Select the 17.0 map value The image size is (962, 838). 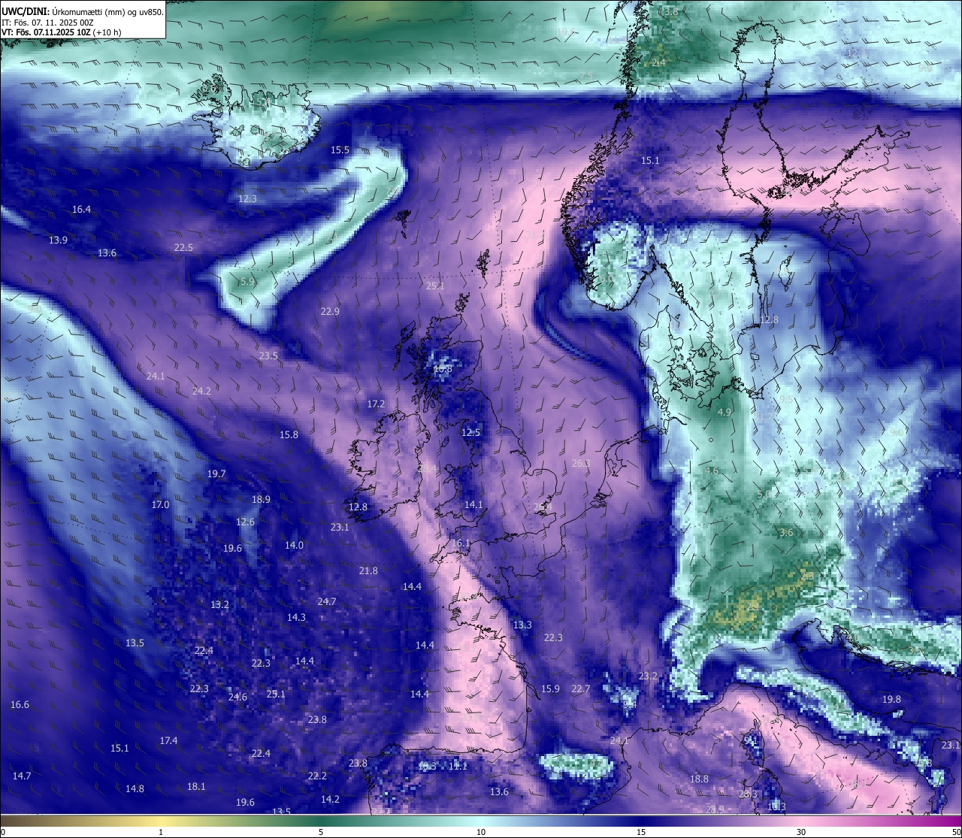(x=160, y=505)
